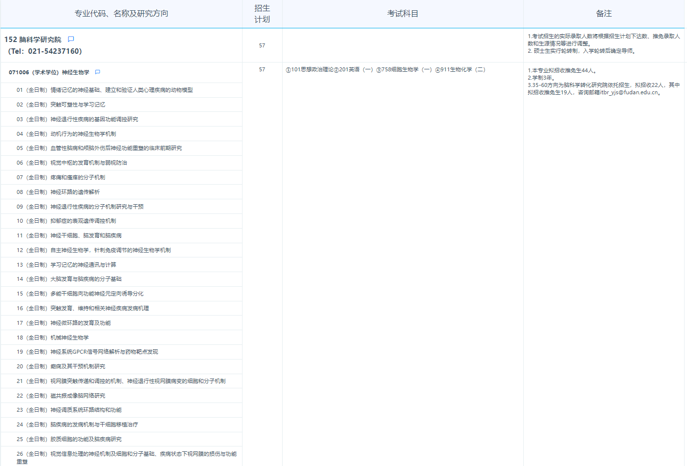Viewport: 687px width, 466px height.
Task: Select direction 11 神经干细胞、脑发育和脑疾病
Action: point(69,235)
